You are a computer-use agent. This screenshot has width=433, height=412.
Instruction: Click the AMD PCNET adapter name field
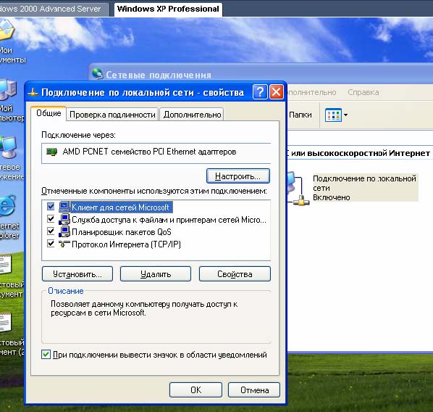[156, 153]
